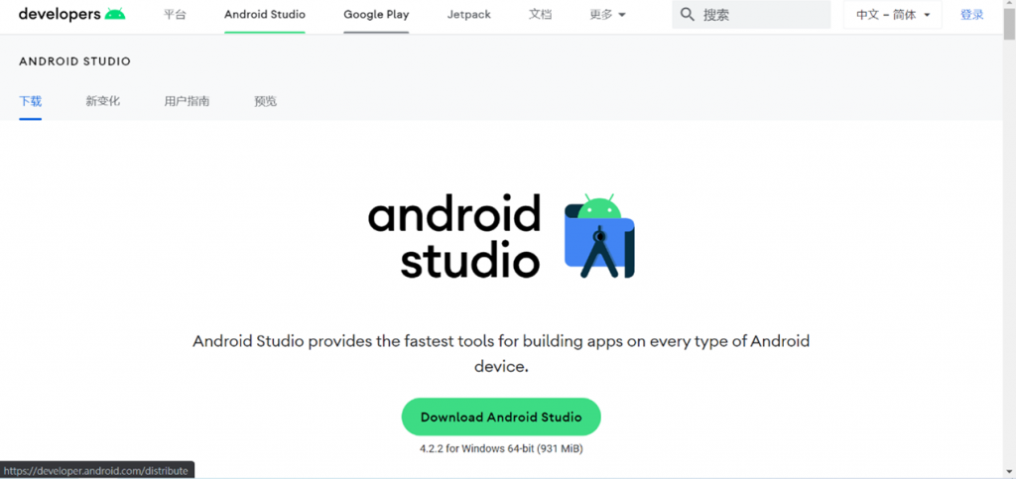Image resolution: width=1016 pixels, height=479 pixels.
Task: Click the Android Studio compass logo image
Action: point(599,236)
